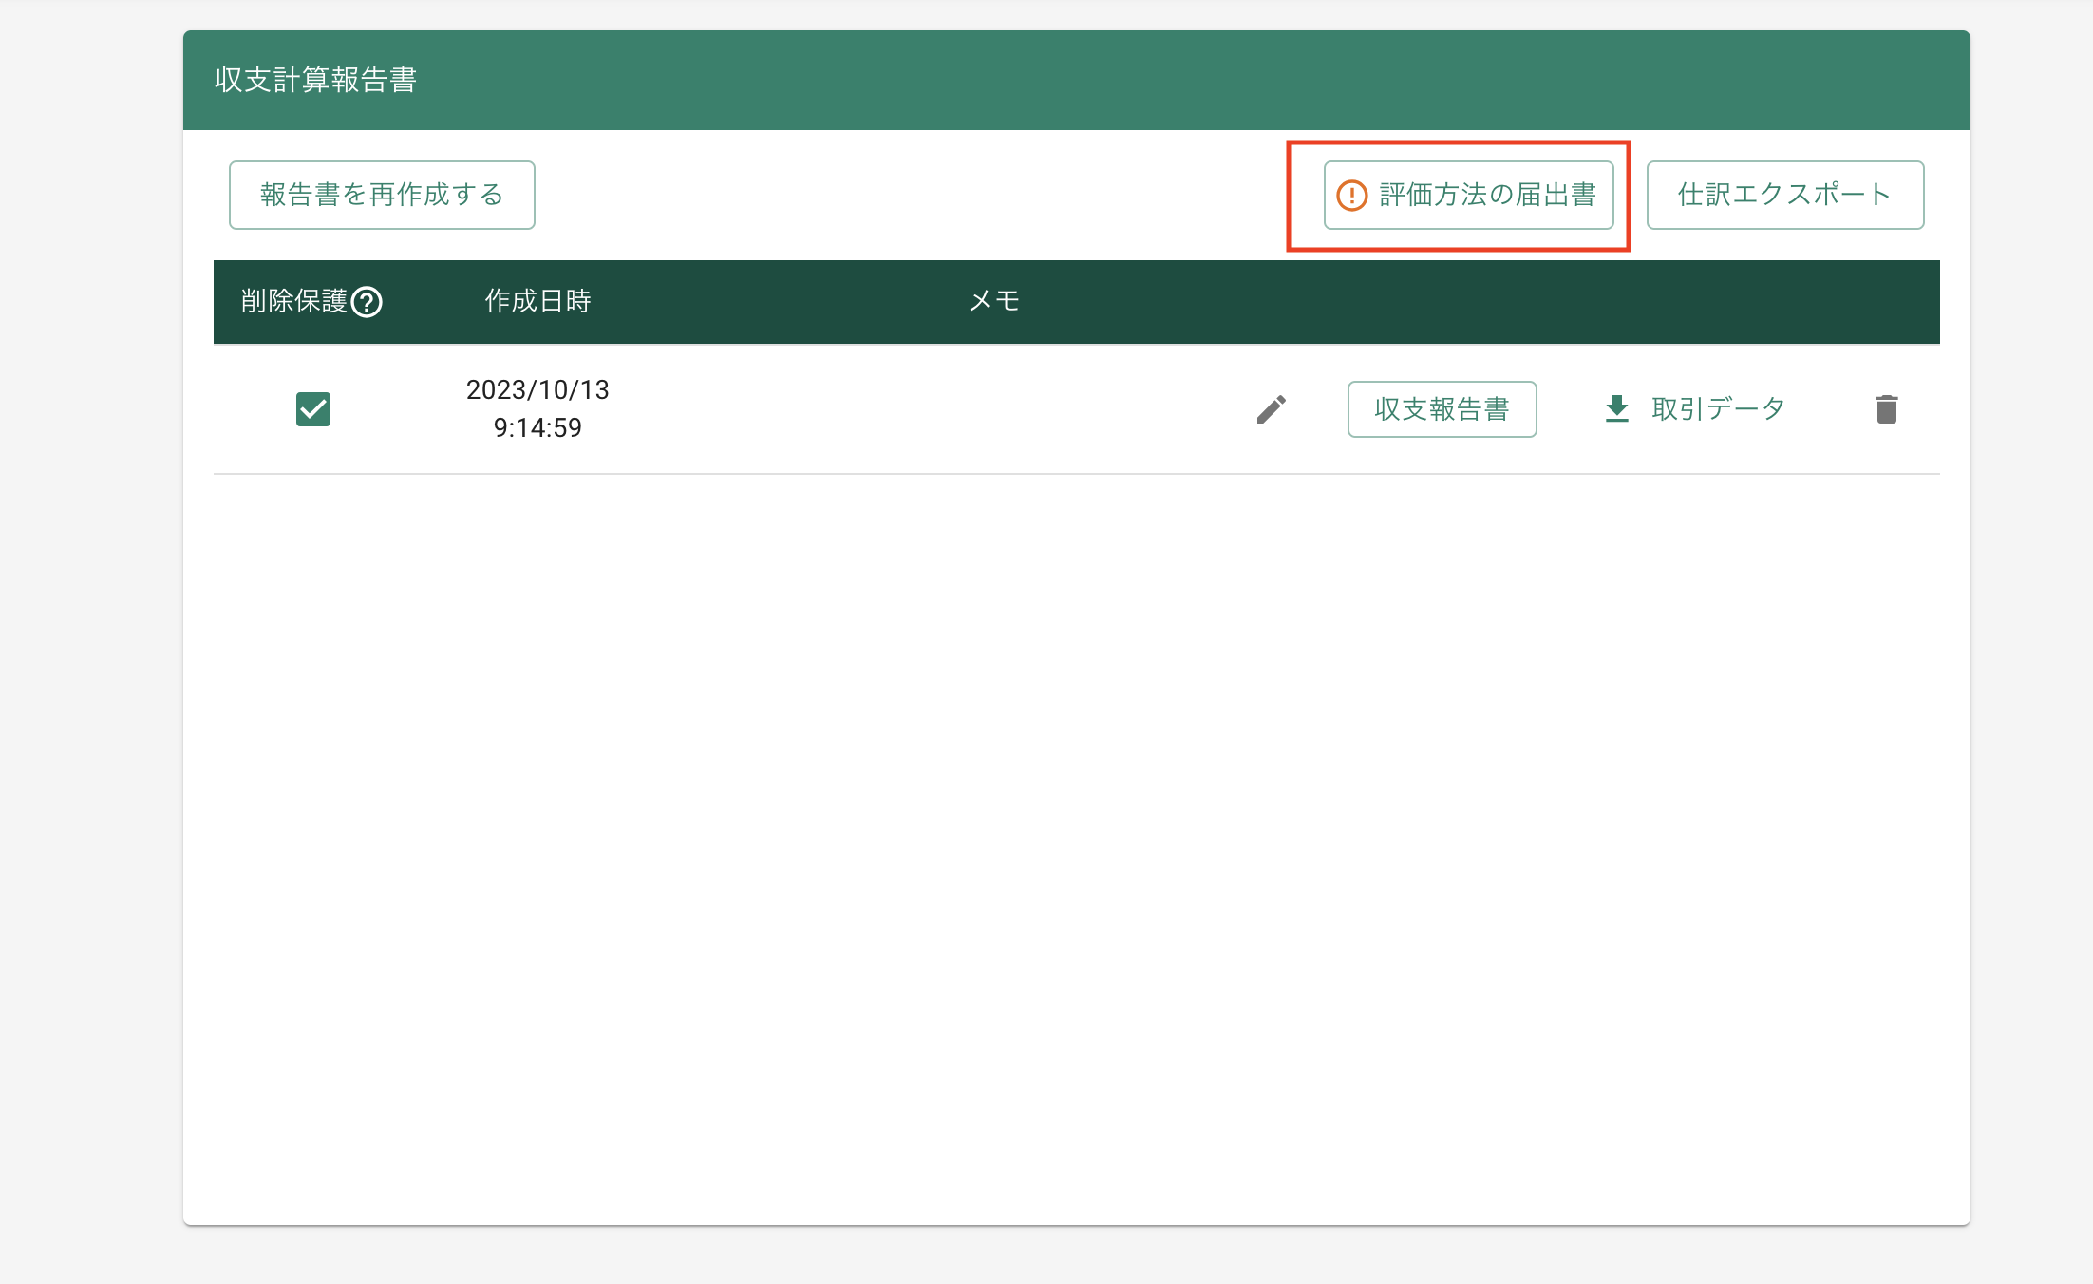Click the help question mark next to 削除保護

point(367,302)
